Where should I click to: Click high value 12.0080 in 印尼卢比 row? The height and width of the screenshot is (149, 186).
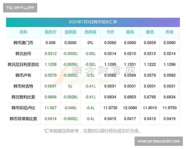tap(130, 108)
